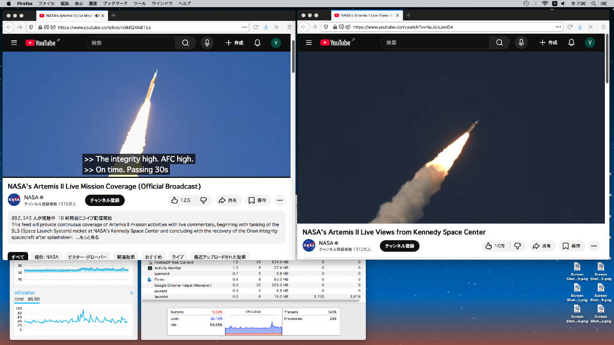Click YouTube search field in right window
The height and width of the screenshot is (345, 614).
click(435, 43)
